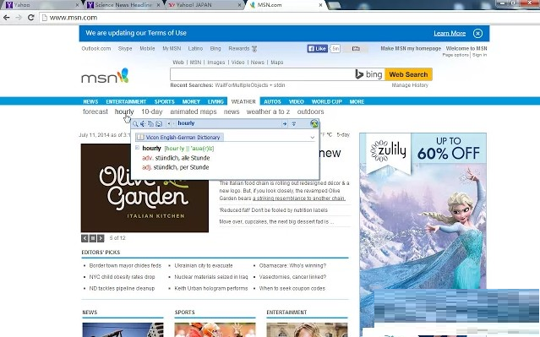The height and width of the screenshot is (337, 540).
Task: Open 'Ukrainian city to evacuate' story
Action: click(203, 265)
